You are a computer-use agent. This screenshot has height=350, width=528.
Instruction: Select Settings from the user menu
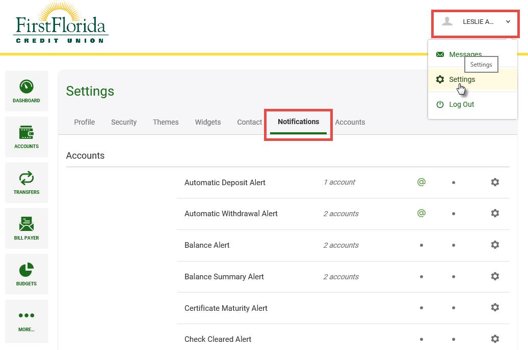coord(462,79)
